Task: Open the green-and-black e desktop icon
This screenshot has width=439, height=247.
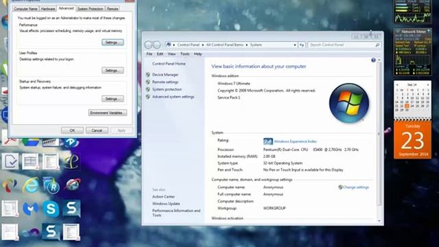Action: click(x=71, y=161)
